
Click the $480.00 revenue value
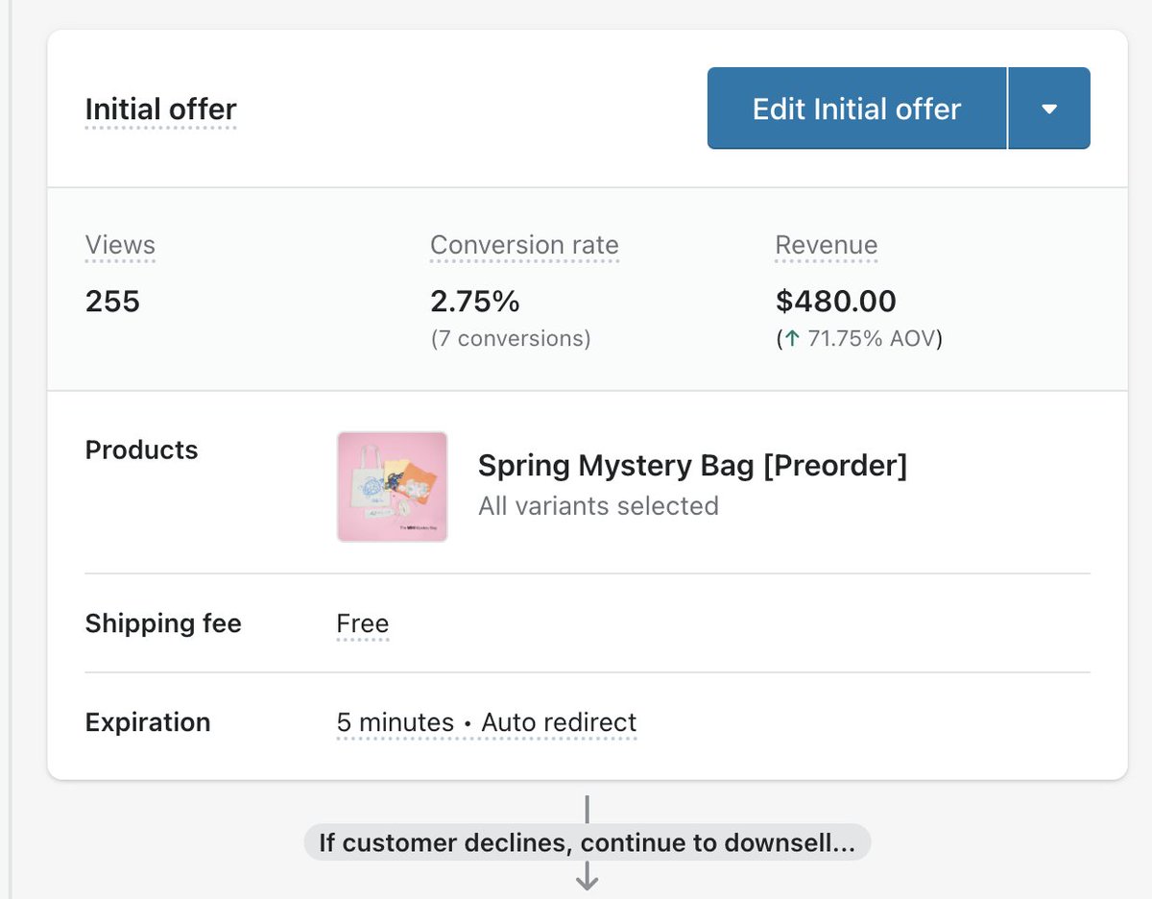pos(836,302)
